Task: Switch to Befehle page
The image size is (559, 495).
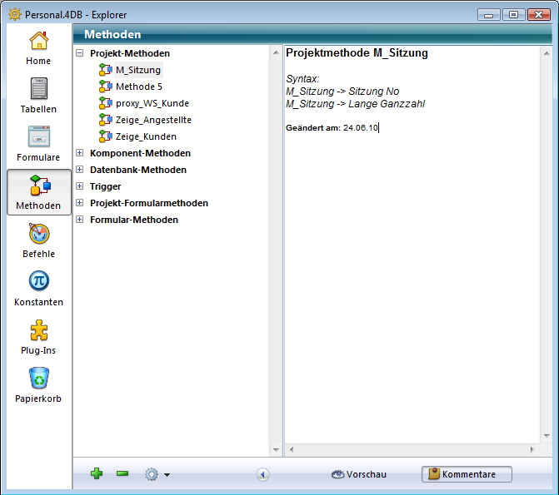Action: pyautogui.click(x=38, y=240)
